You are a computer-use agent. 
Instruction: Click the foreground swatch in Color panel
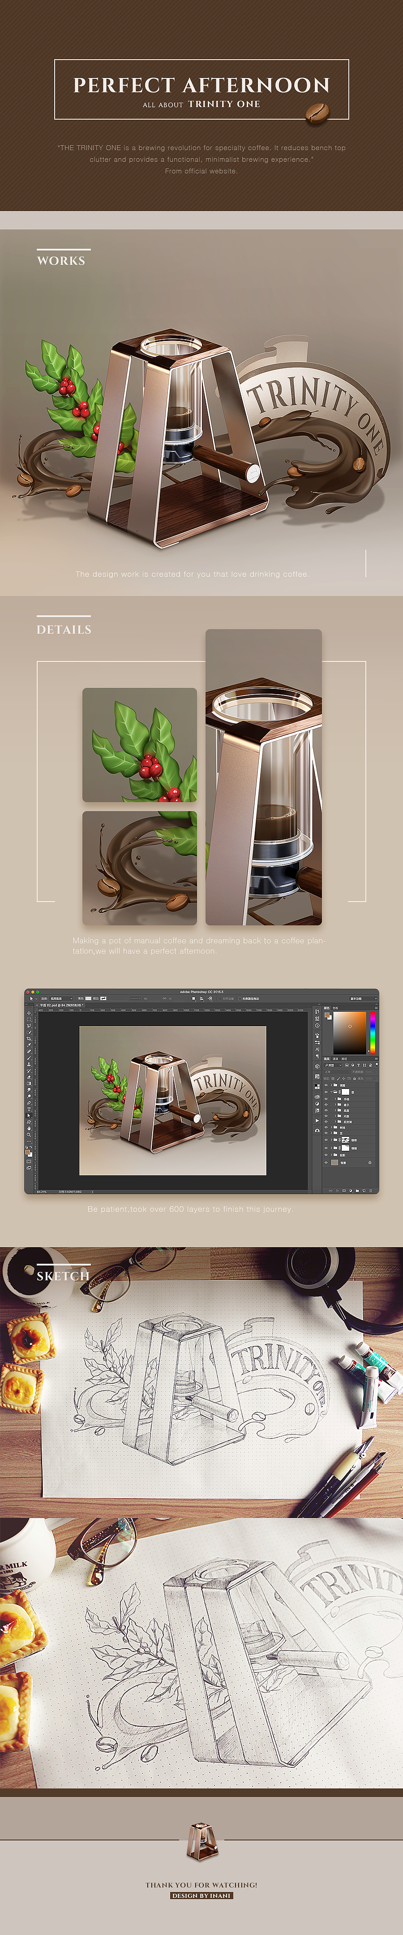coord(326,1015)
